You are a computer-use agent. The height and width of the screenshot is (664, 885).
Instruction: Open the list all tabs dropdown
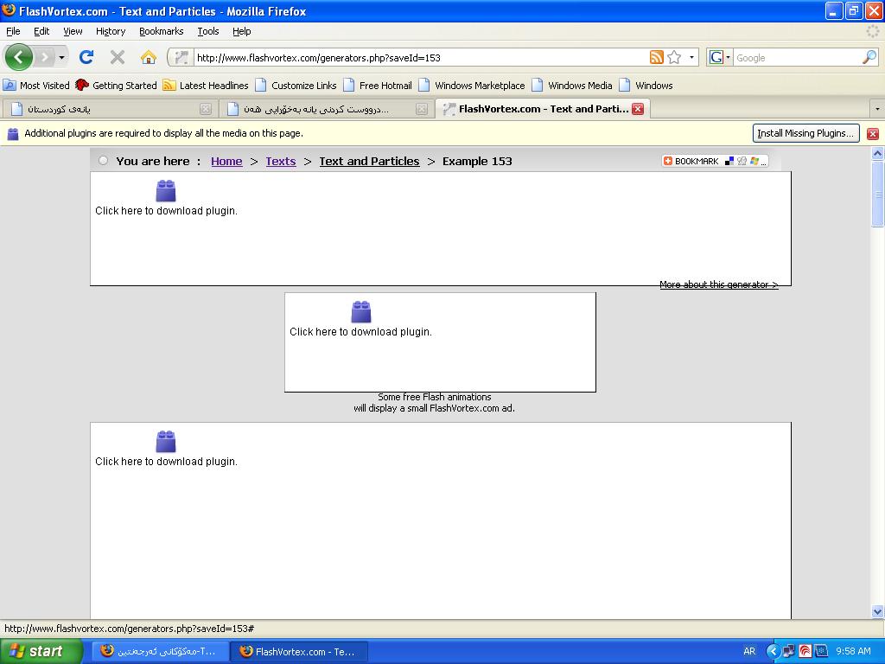pyautogui.click(x=877, y=109)
